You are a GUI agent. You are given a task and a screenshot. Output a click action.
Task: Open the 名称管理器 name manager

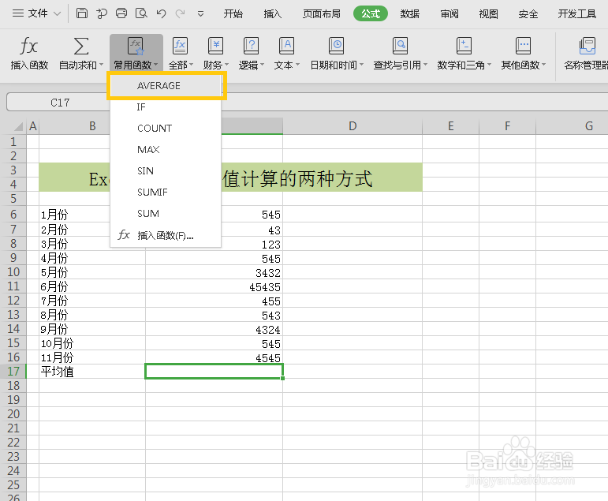coord(586,54)
